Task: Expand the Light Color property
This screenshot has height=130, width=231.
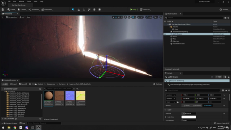Action: (x=166, y=117)
